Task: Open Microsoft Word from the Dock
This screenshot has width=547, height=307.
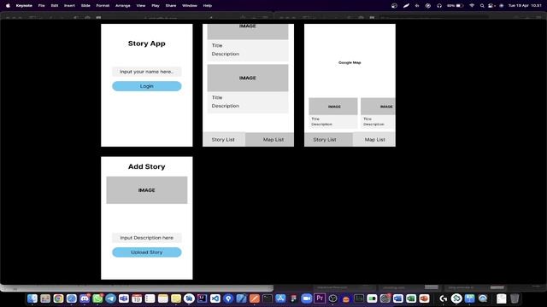Action: 398,298
